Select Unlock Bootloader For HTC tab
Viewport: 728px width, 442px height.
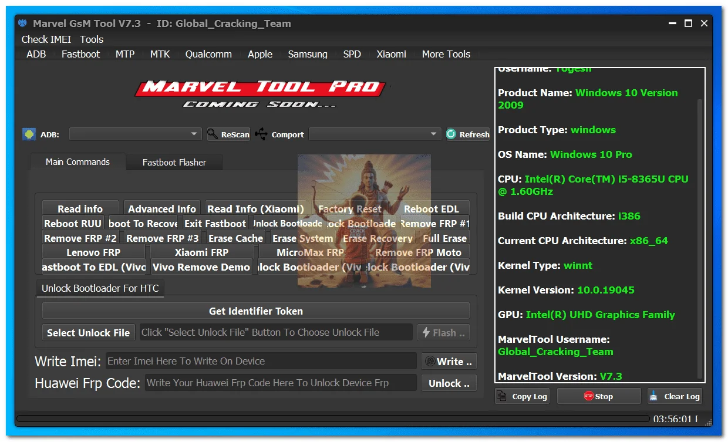[x=100, y=288]
